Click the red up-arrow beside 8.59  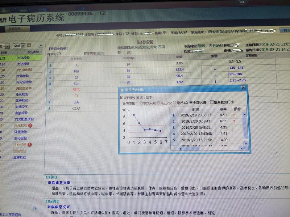tap(234, 115)
